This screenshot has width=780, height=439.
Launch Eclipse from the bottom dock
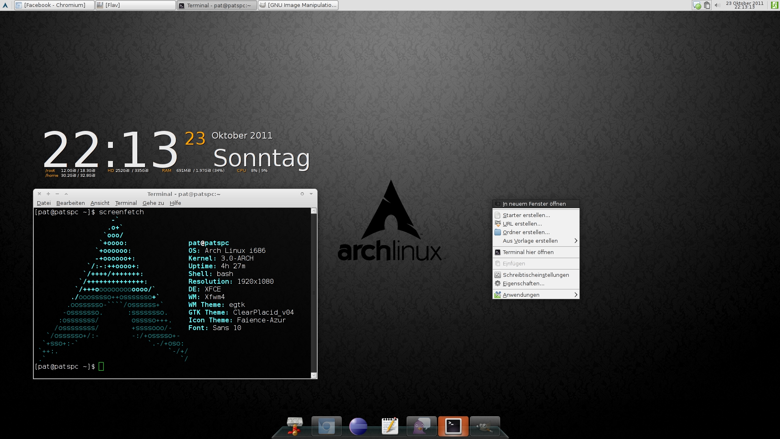(358, 427)
